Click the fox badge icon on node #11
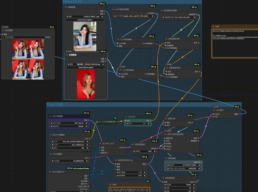This screenshot has height=192, width=258. coord(88,131)
